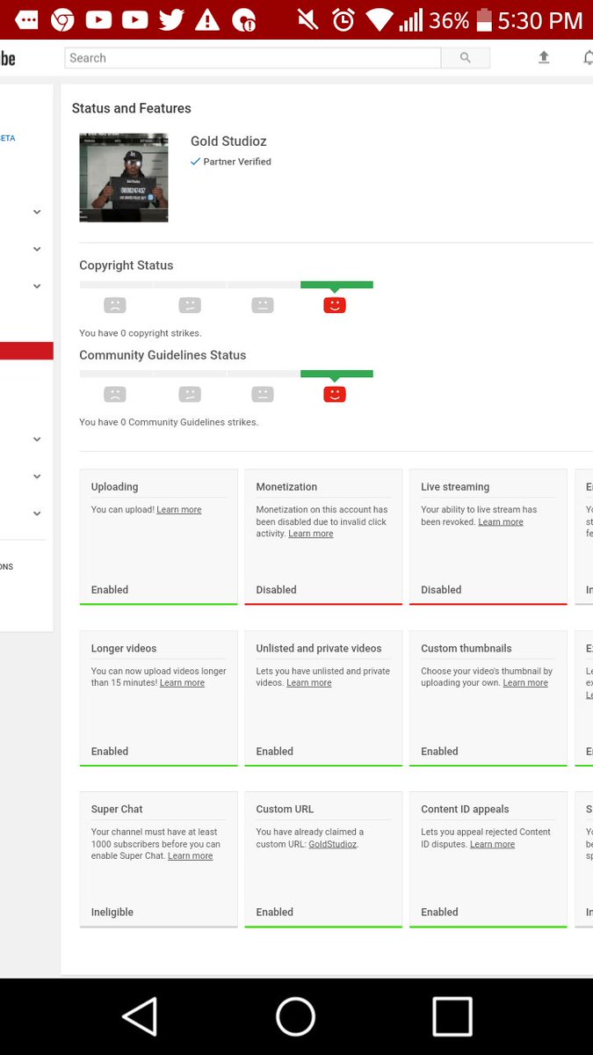Click the red smiley face under Copyright Status
The image size is (593, 1055).
335,305
